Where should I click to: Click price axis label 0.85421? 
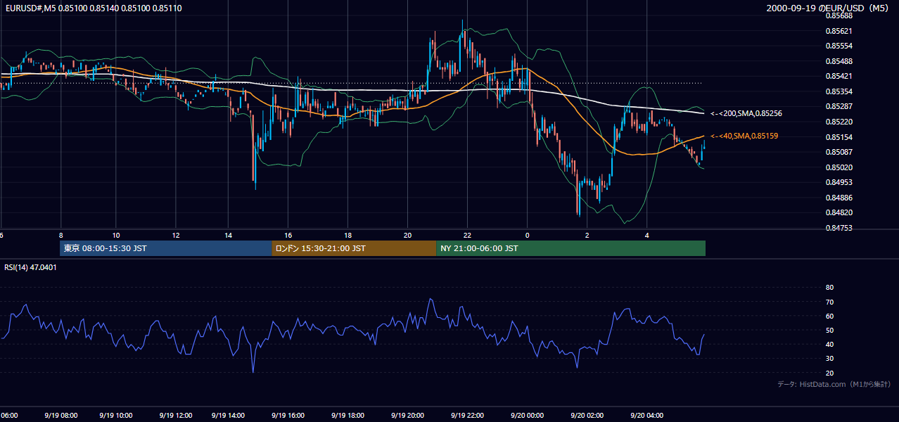tap(839, 76)
